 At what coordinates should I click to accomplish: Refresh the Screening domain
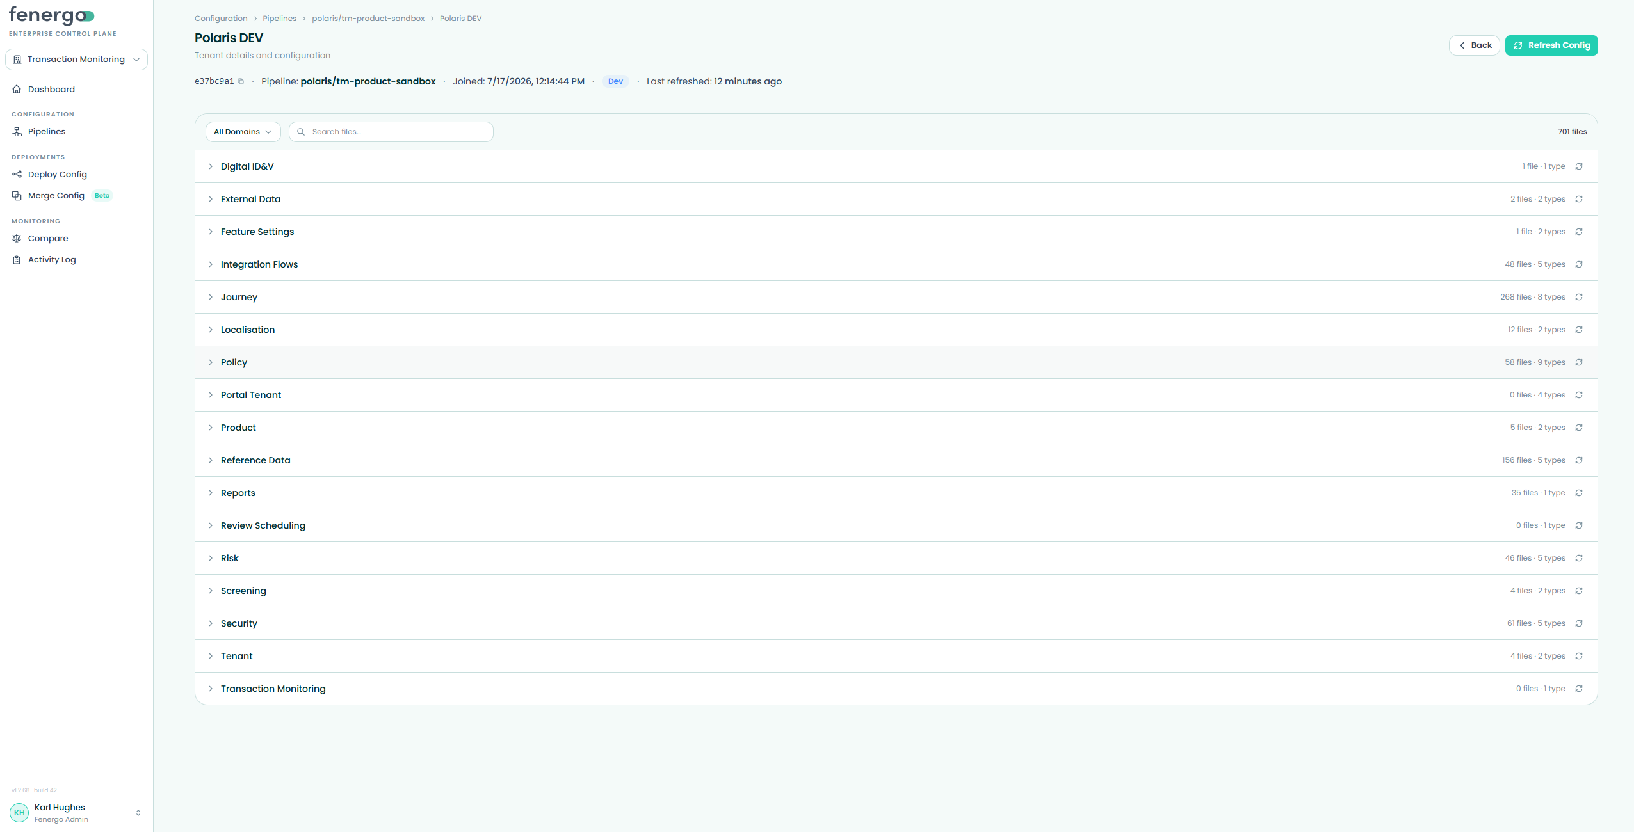pyautogui.click(x=1579, y=591)
